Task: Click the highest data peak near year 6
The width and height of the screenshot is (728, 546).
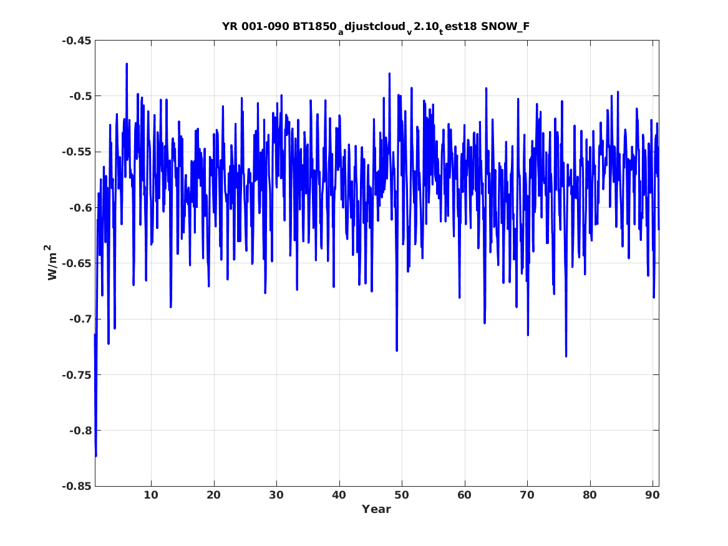Action: pyautogui.click(x=126, y=64)
